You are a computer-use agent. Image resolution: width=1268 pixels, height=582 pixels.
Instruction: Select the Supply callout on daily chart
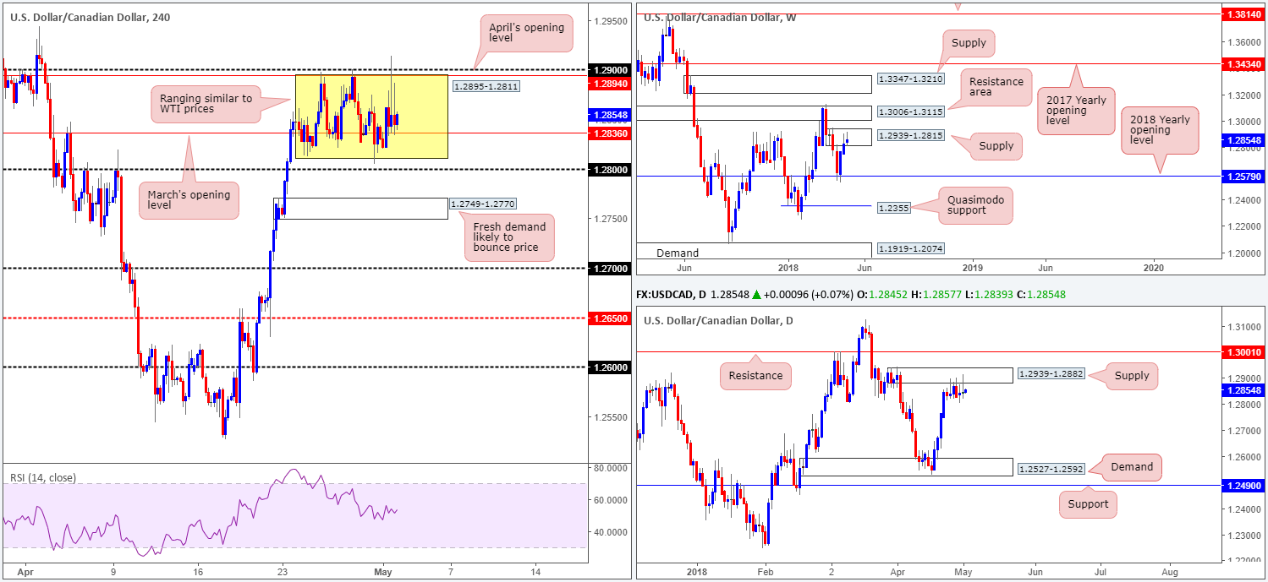1132,375
